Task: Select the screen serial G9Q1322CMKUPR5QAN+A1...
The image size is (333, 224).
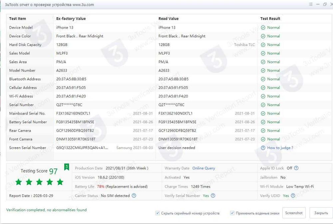Action: coord(82,148)
